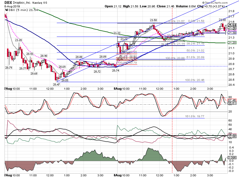
Task: Click the "20.93" price label
Action: coord(30,54)
